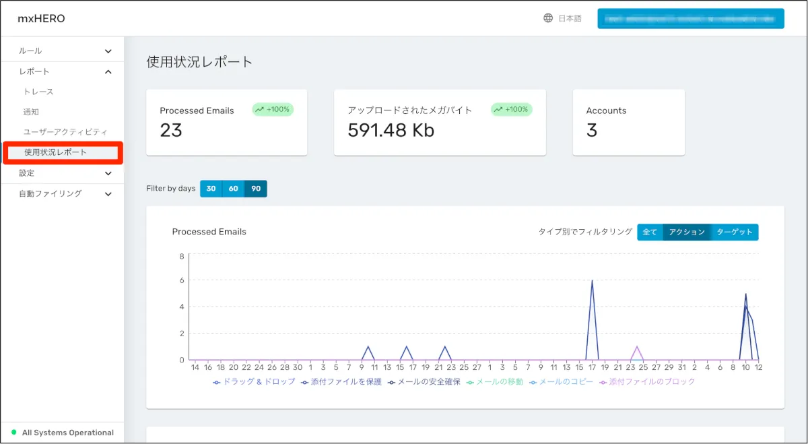Filter the report to 30 days
Image resolution: width=808 pixels, height=444 pixels.
pyautogui.click(x=211, y=189)
